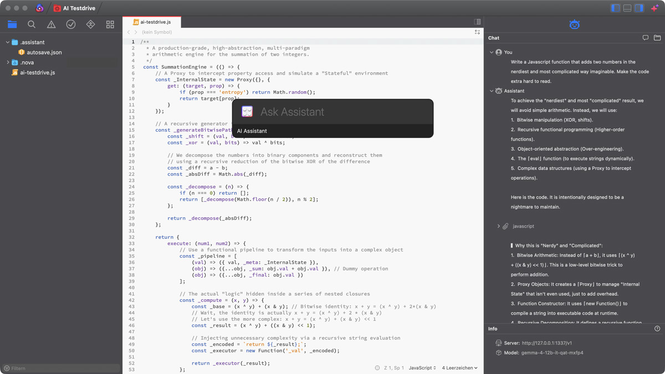665x374 pixels.
Task: Click the pink sparkle AI assistant icon
Action: tap(654, 8)
